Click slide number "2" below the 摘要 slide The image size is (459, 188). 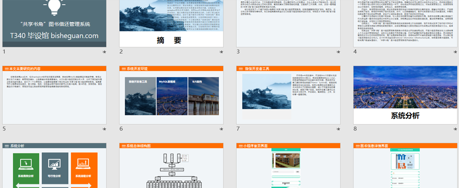[121, 52]
